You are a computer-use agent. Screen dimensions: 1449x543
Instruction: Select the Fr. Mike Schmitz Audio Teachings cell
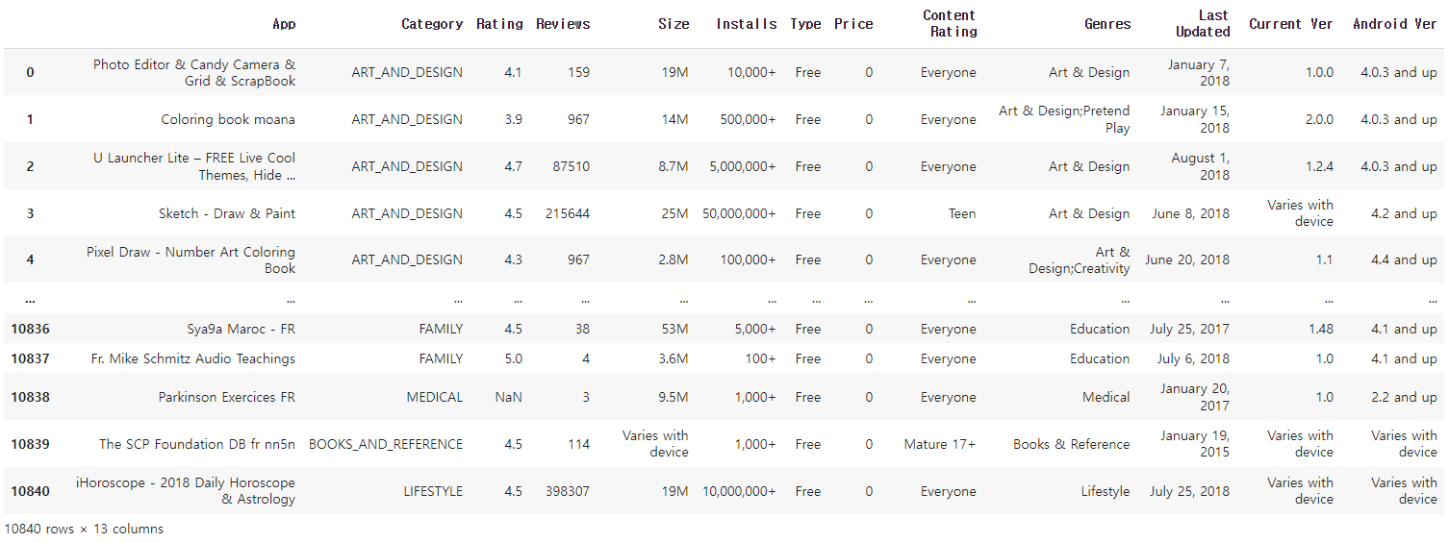[193, 358]
